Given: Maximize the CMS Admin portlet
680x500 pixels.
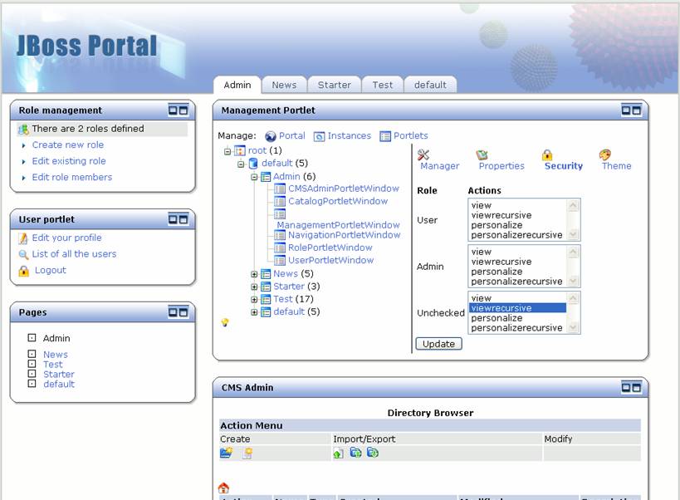Looking at the screenshot, I should [x=636, y=387].
